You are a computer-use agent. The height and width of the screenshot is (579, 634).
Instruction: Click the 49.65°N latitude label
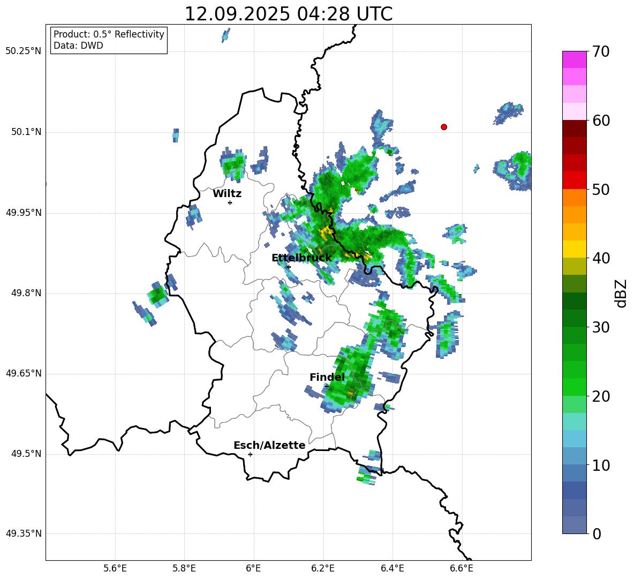[24, 373]
